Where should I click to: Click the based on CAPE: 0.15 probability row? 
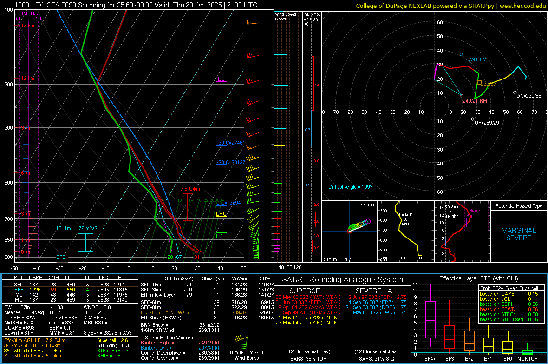click(509, 294)
